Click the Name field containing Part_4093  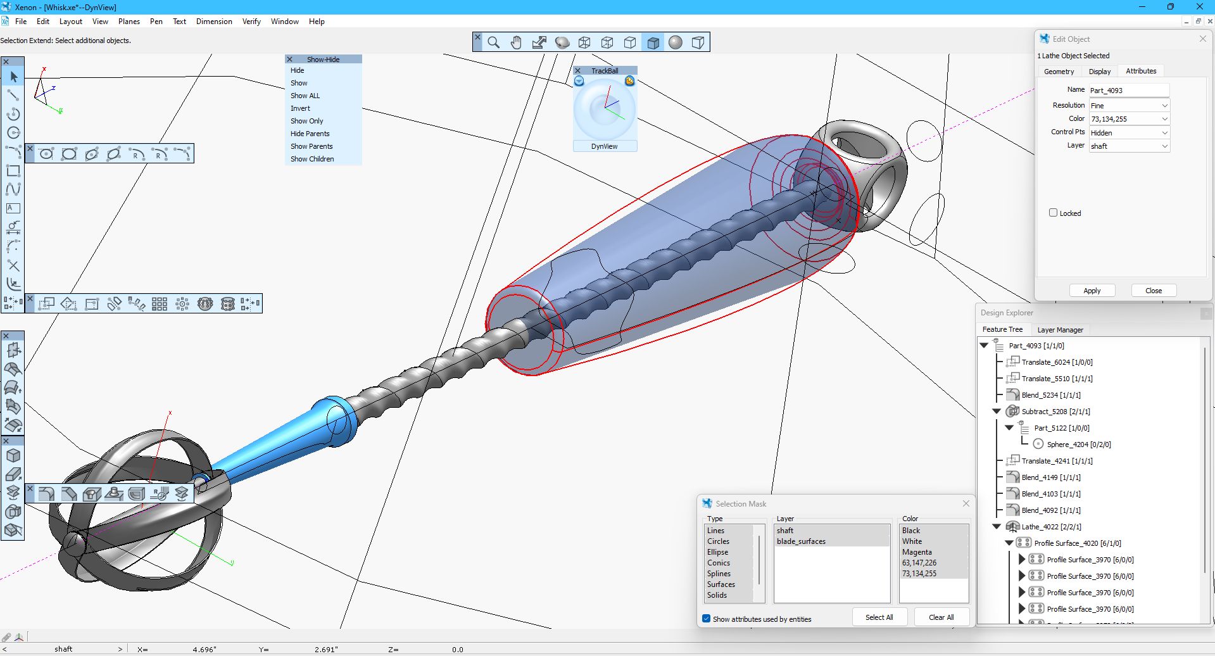click(1129, 90)
